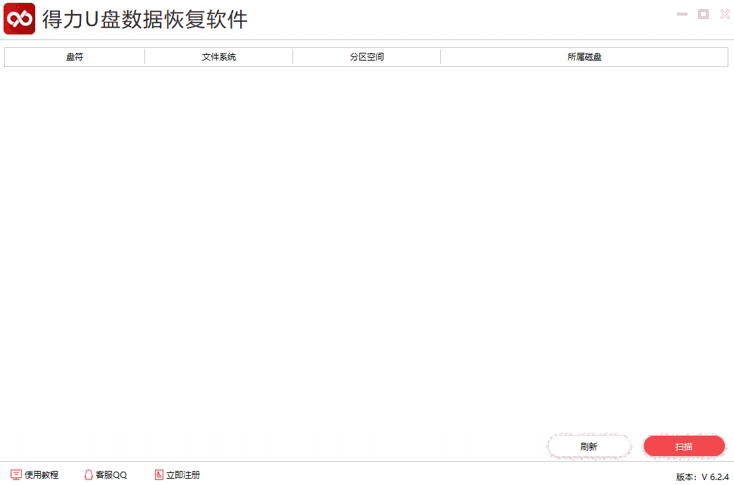Click the empty partition list area
The height and width of the screenshot is (485, 734).
(x=366, y=246)
